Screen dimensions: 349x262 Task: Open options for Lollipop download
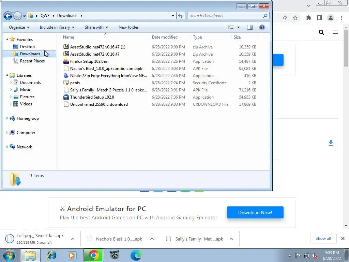(73, 239)
